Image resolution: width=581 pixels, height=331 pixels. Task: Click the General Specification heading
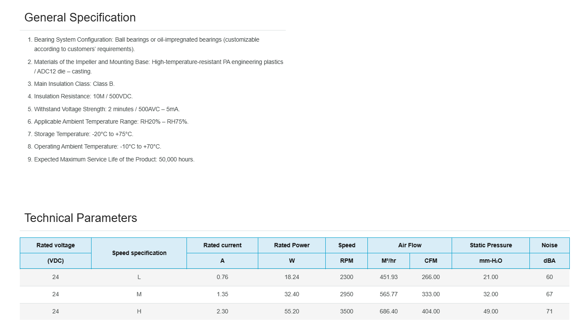coord(80,18)
